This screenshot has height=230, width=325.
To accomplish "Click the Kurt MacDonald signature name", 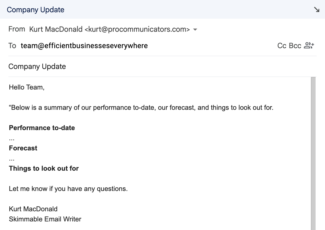I will (x=33, y=209).
